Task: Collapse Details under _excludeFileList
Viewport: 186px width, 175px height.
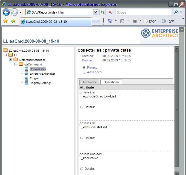Action: 82,138
